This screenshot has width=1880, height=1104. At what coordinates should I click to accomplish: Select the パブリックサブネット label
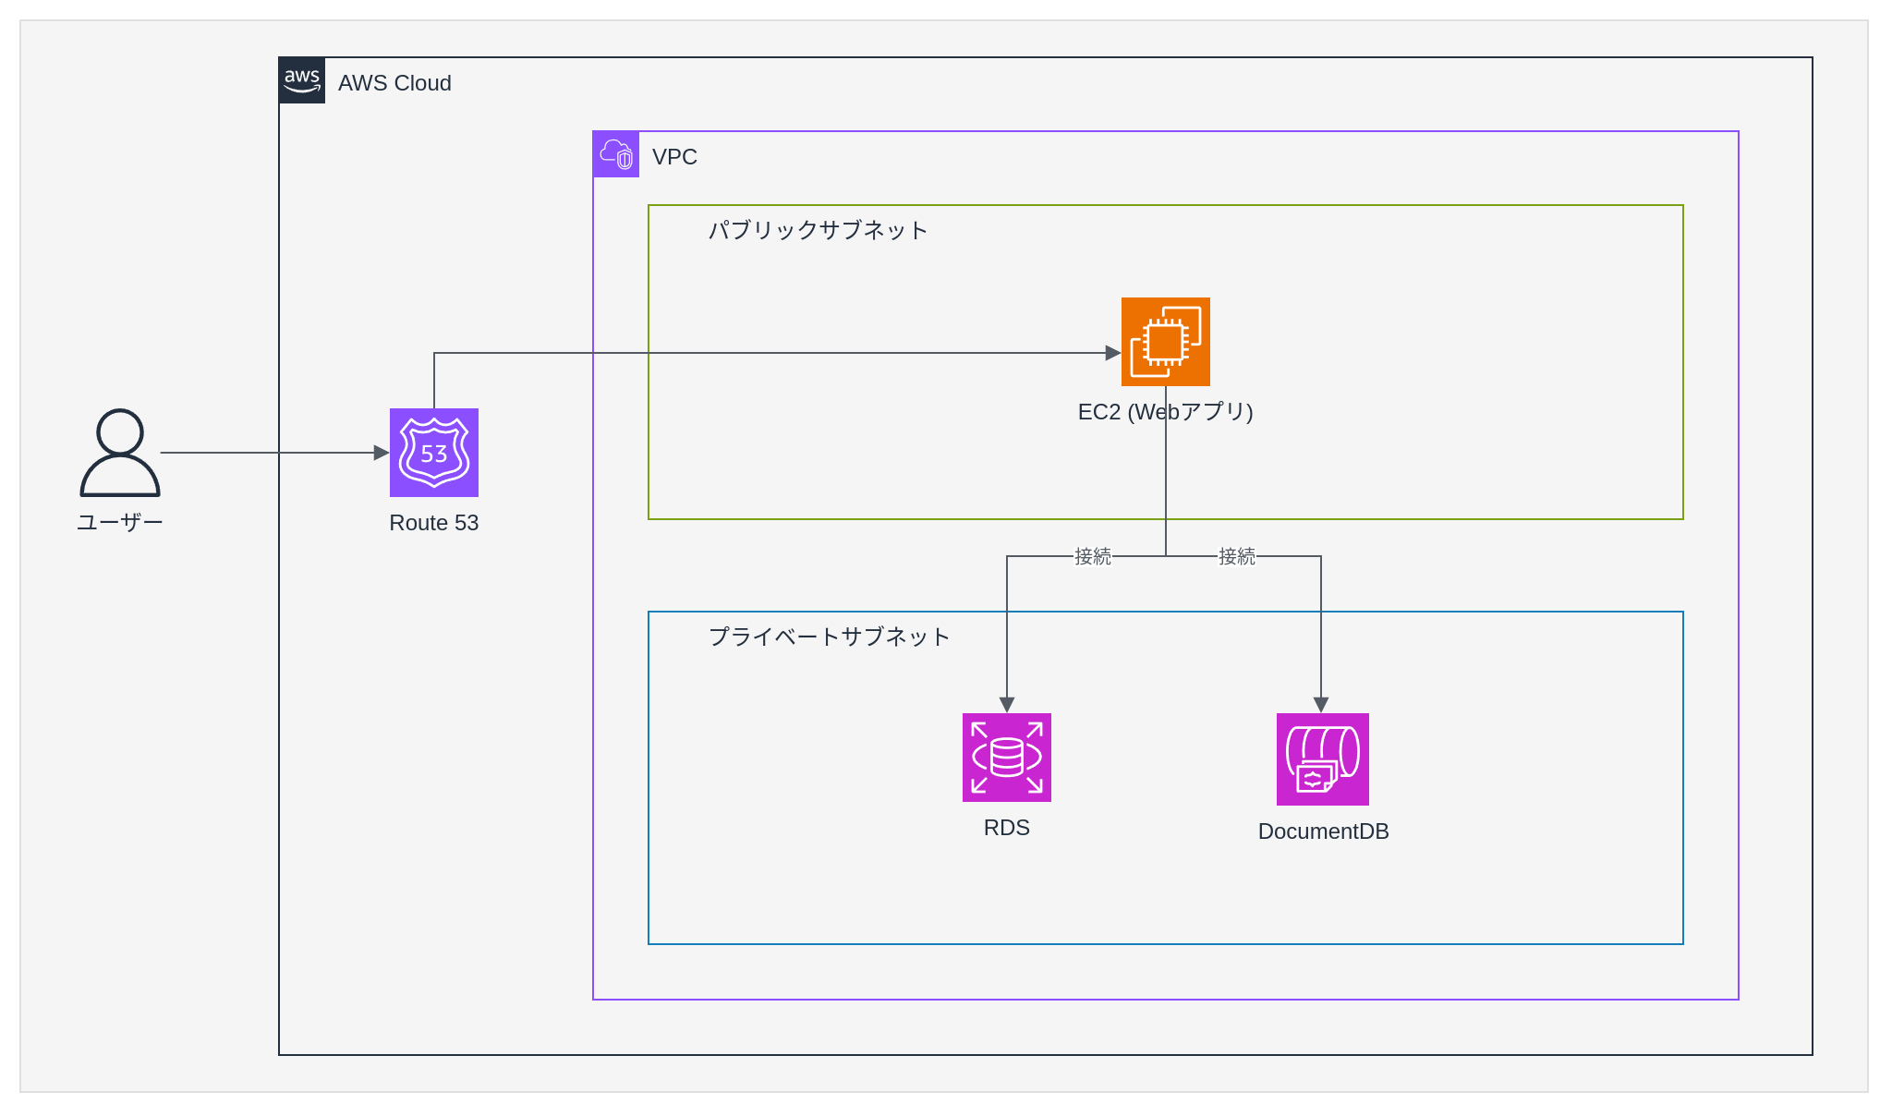pyautogui.click(x=818, y=230)
